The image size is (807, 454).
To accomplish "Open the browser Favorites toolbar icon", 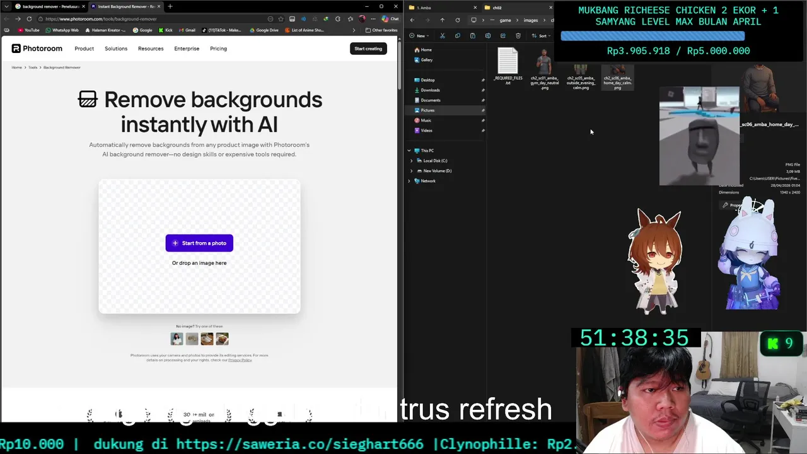I will [351, 19].
